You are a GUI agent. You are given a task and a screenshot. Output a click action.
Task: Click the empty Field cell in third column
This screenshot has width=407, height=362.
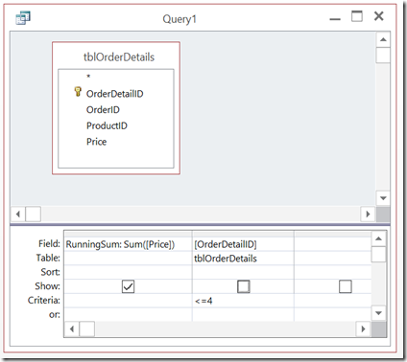332,244
